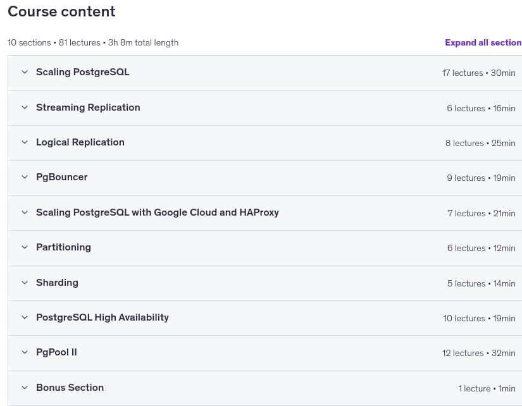Click the Expand all sections link
The width and height of the screenshot is (522, 406).
483,42
